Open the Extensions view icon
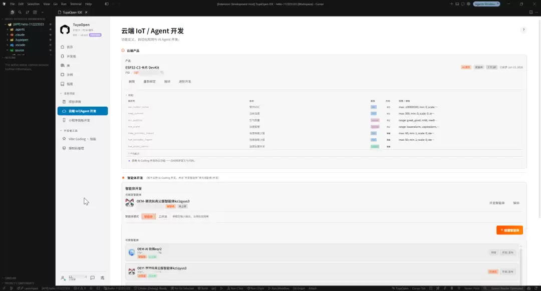Image resolution: width=541 pixels, height=291 pixels. tap(35, 12)
